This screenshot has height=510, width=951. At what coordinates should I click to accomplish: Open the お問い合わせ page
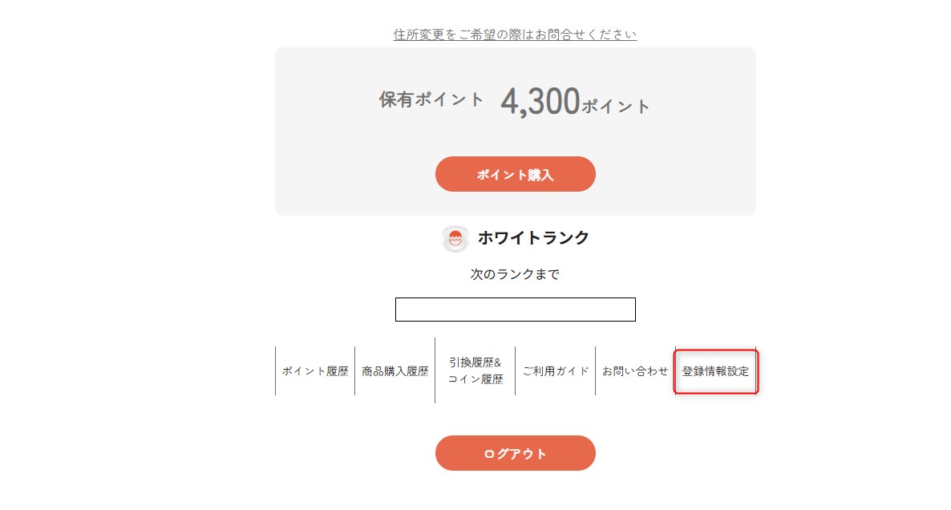pos(635,371)
